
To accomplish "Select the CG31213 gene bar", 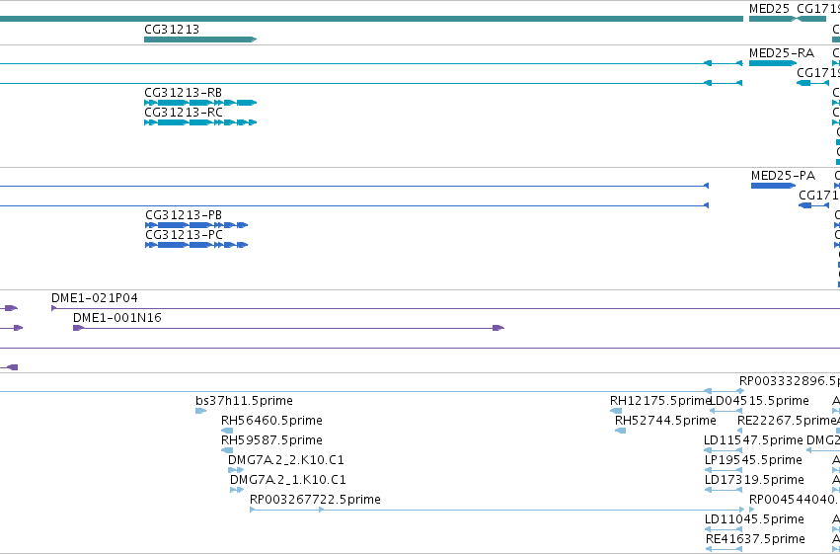I will click(x=200, y=40).
